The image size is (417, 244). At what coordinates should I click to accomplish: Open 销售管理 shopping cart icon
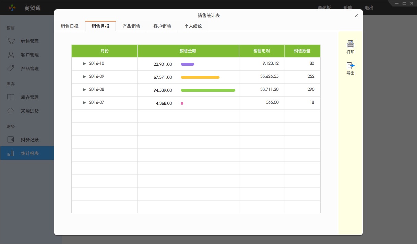coord(11,41)
